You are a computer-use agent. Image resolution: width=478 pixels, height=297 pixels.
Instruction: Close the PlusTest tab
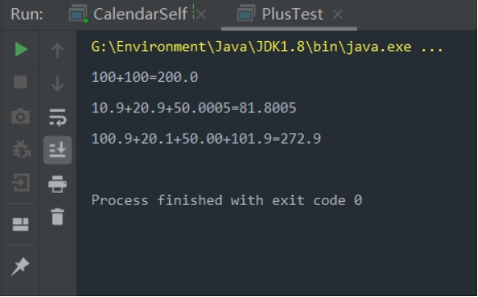[x=338, y=14]
